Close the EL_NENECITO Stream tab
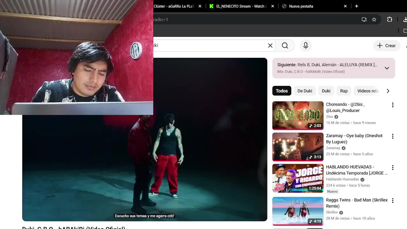The width and height of the screenshot is (407, 229). click(272, 6)
